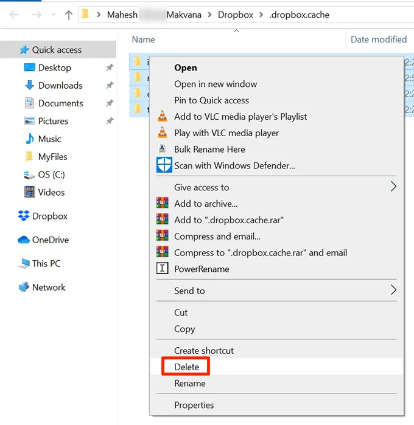The image size is (414, 425).
Task: Click the This PC computer icon
Action: coord(24,263)
